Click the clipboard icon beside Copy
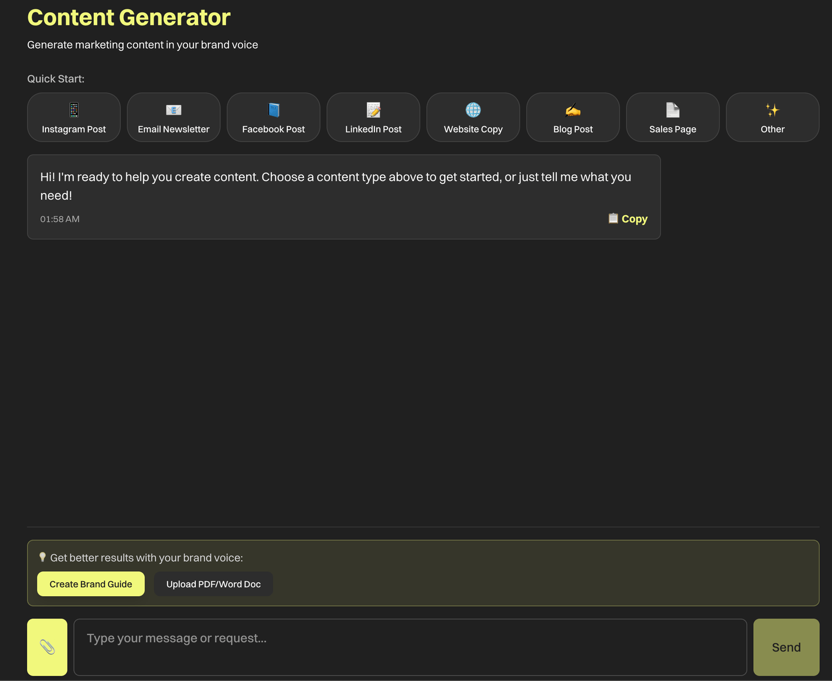The width and height of the screenshot is (832, 681). point(613,218)
